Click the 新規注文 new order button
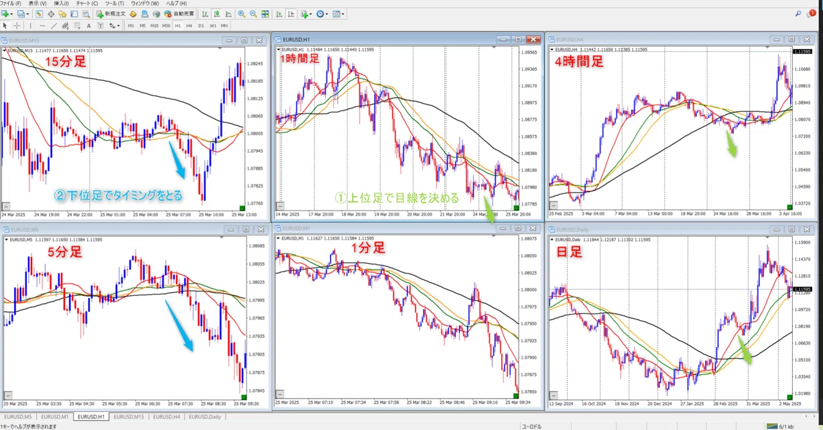Viewport: 823px width, 430px height. tap(111, 13)
